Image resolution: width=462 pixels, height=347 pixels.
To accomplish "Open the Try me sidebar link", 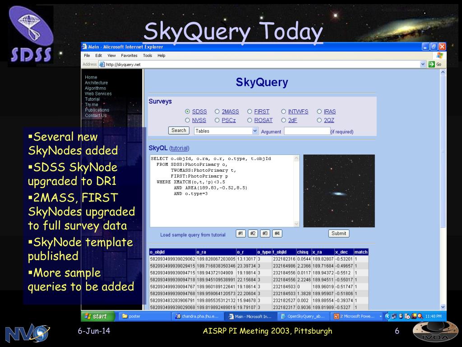I will click(x=91, y=104).
